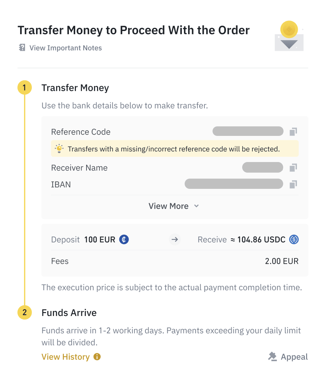
Task: Click step 2 Funds Arrive marker
Action: (24, 313)
